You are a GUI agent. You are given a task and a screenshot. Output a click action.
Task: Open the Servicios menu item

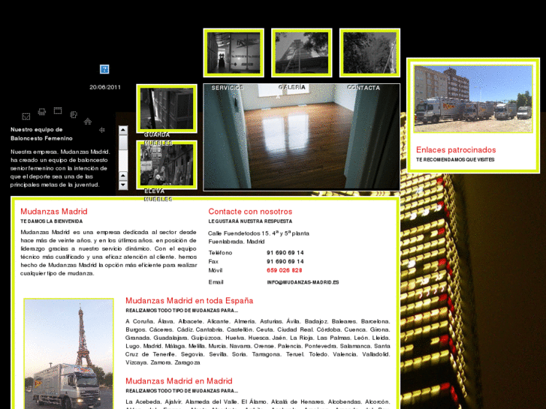click(228, 88)
